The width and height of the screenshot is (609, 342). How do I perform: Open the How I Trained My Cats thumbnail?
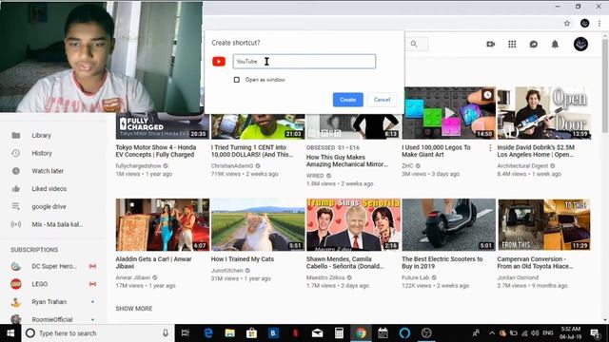pyautogui.click(x=258, y=225)
